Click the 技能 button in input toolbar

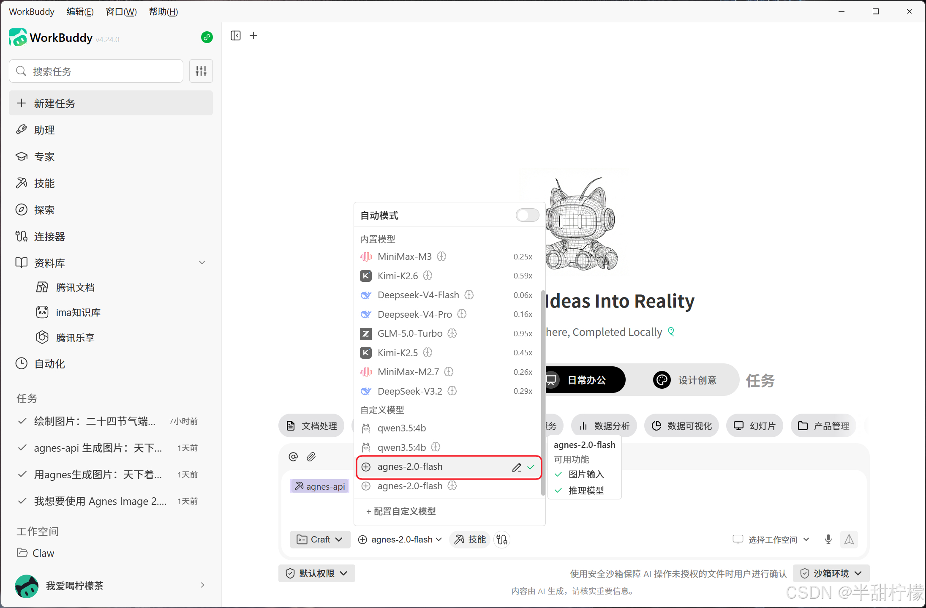pyautogui.click(x=470, y=540)
